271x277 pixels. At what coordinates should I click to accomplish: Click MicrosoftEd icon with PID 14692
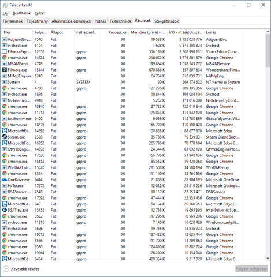click(x=4, y=131)
